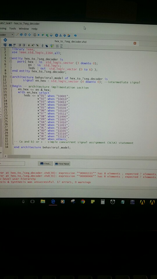Open the project entity dropdown in toolbar

pos(12,34)
